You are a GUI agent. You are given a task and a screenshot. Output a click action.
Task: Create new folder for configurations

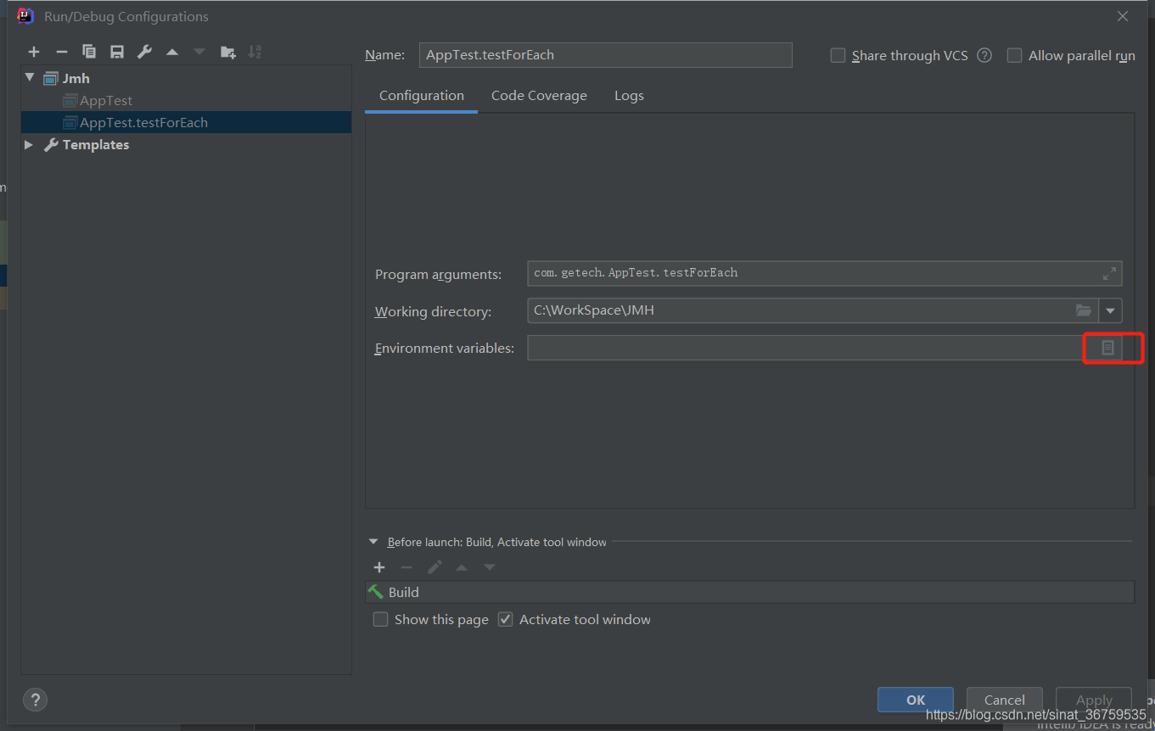point(227,52)
